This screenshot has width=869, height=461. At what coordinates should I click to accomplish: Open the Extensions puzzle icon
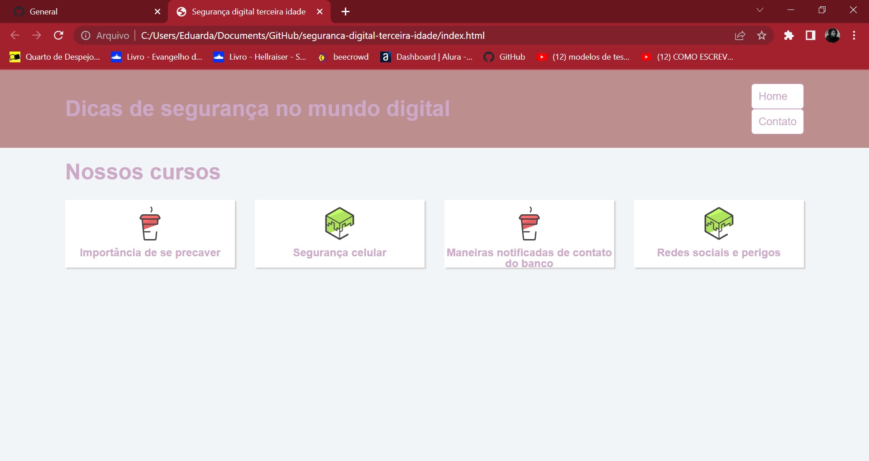pyautogui.click(x=789, y=35)
